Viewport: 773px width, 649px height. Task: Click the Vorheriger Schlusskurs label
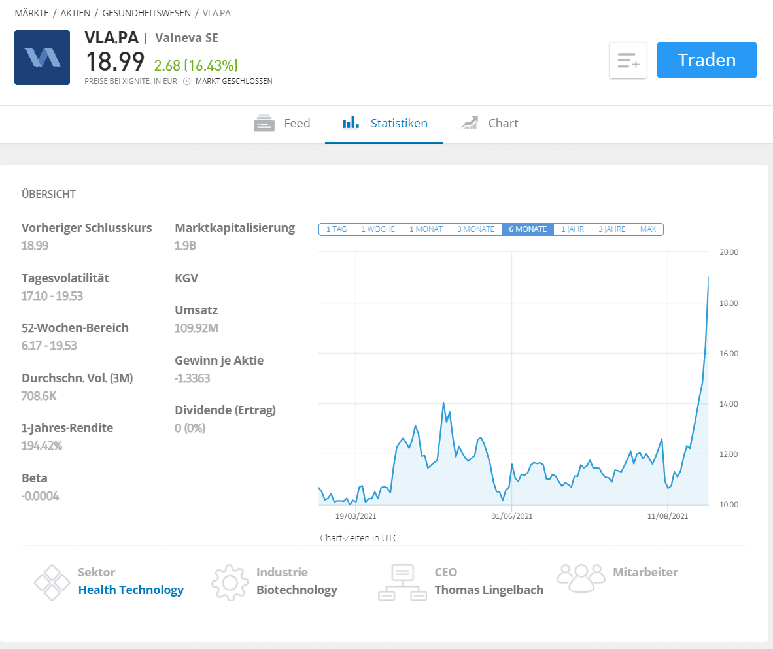tap(87, 227)
